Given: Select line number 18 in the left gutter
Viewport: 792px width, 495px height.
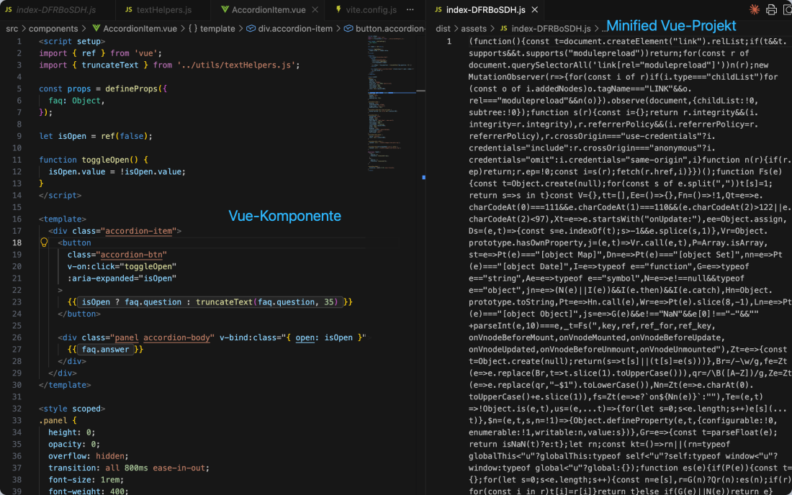Looking at the screenshot, I should (17, 242).
